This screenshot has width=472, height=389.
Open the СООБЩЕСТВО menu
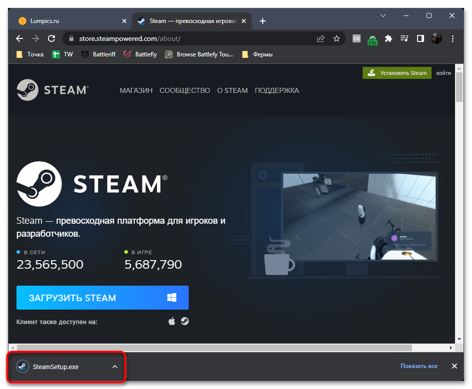click(x=184, y=90)
